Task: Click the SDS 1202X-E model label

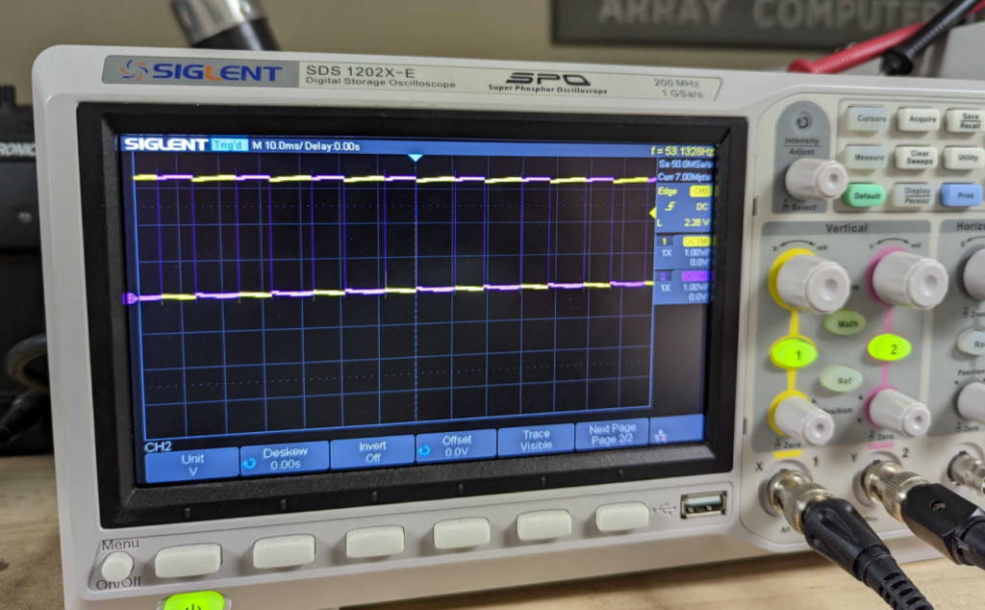Action: coord(360,71)
